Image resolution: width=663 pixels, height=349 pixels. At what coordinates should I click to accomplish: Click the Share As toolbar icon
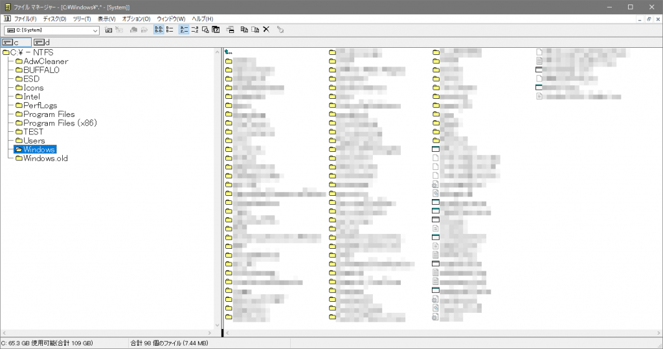134,30
